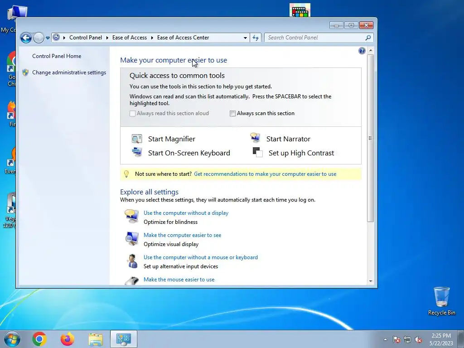Select Ease of Access in breadcrumb
Image resolution: width=464 pixels, height=348 pixels.
tap(130, 38)
